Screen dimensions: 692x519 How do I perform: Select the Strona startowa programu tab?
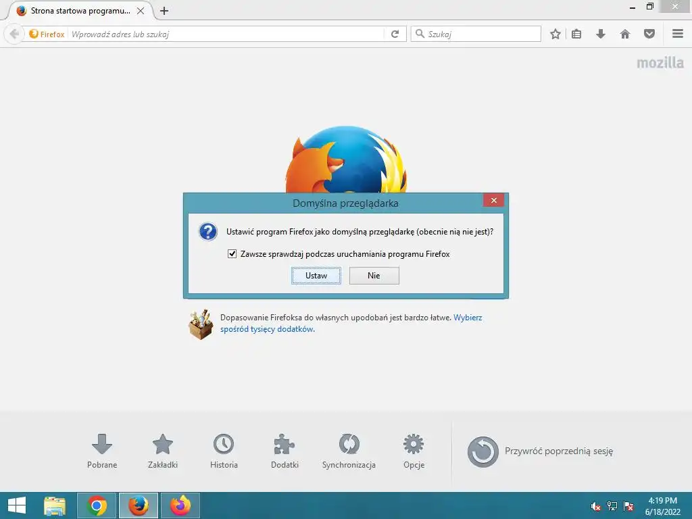(x=80, y=11)
